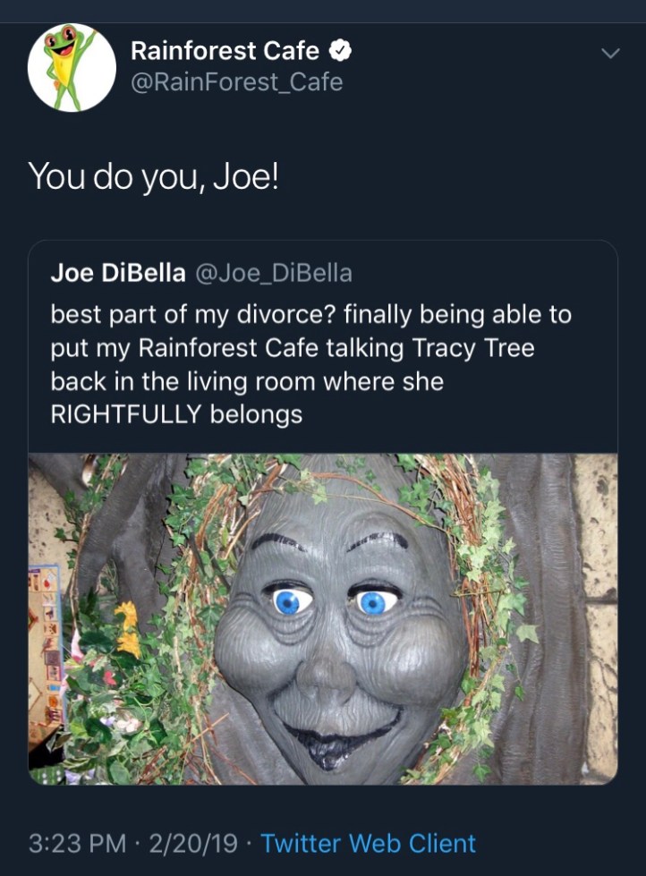Viewport: 646px width, 876px height.
Task: Open Joe DiBella's name in quoted tweet
Action: (117, 273)
